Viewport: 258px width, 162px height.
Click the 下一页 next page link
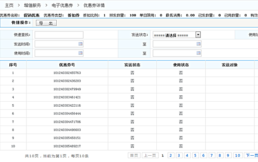[x=251, y=155]
